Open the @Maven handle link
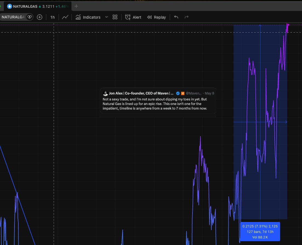 pyautogui.click(x=194, y=93)
